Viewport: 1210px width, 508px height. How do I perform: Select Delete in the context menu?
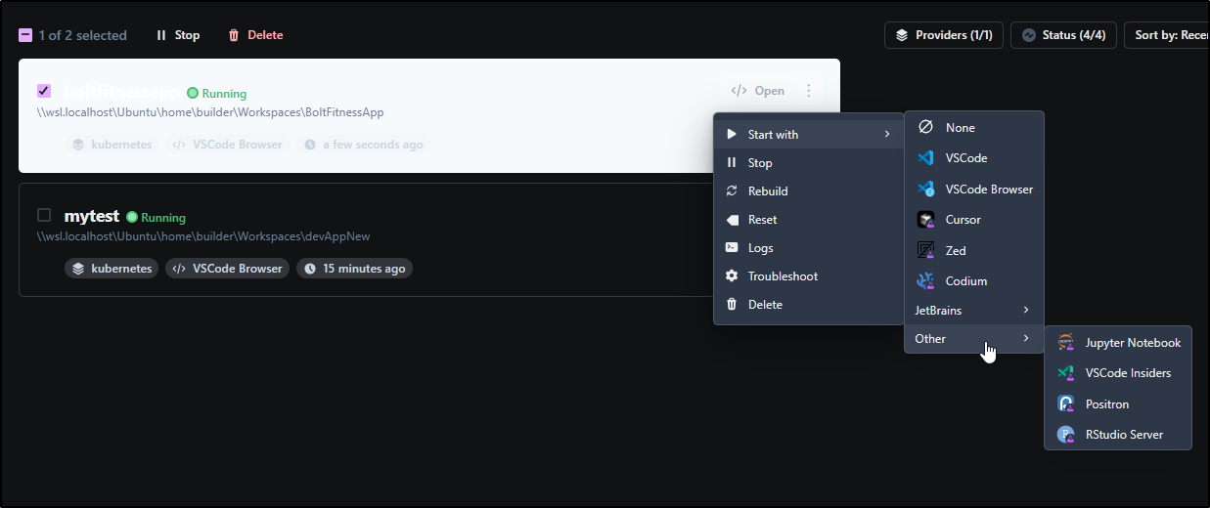[x=809, y=305]
